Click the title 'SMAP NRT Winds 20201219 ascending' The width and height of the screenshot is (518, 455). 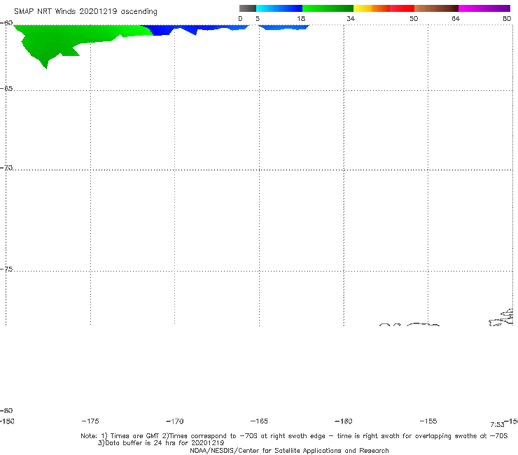[85, 11]
